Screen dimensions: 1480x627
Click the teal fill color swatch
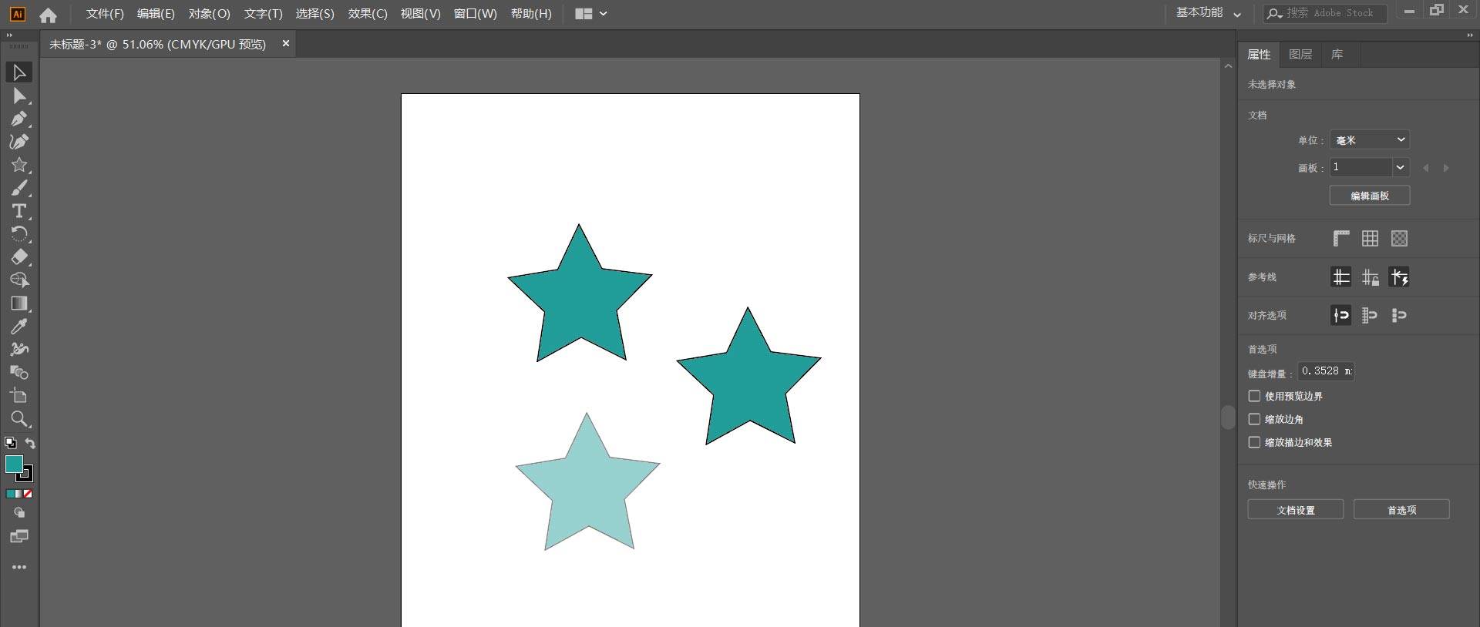click(14, 464)
